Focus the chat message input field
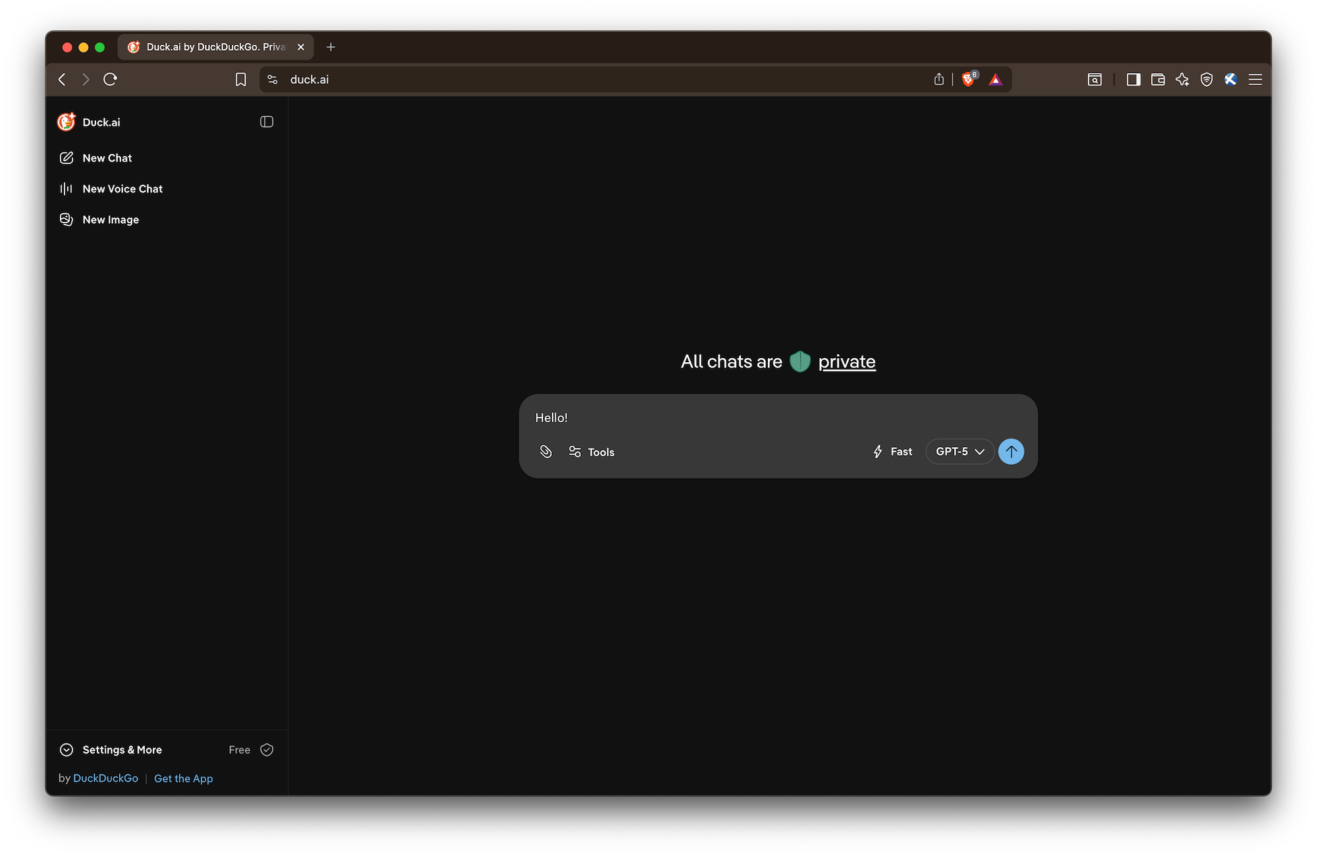The width and height of the screenshot is (1317, 856). point(778,417)
